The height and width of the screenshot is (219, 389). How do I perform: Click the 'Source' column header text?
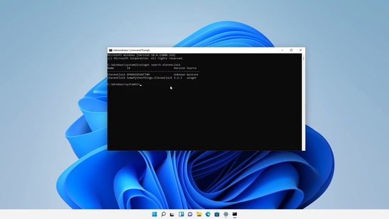click(x=191, y=68)
